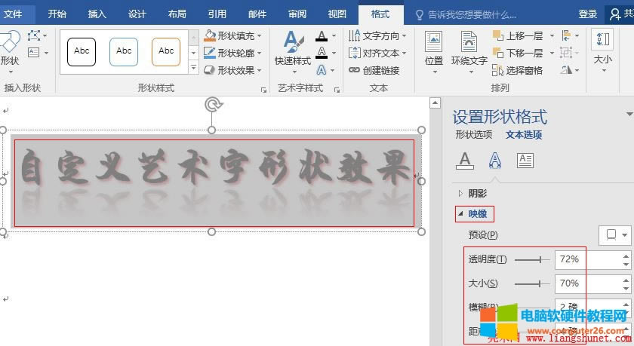Collapse the 映像 reflection section

(x=473, y=214)
